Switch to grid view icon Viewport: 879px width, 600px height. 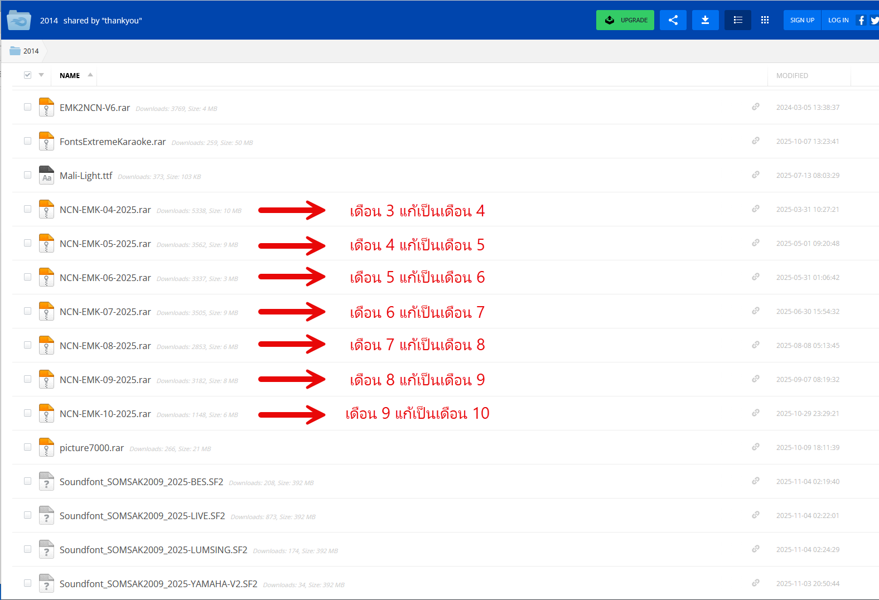tap(765, 20)
